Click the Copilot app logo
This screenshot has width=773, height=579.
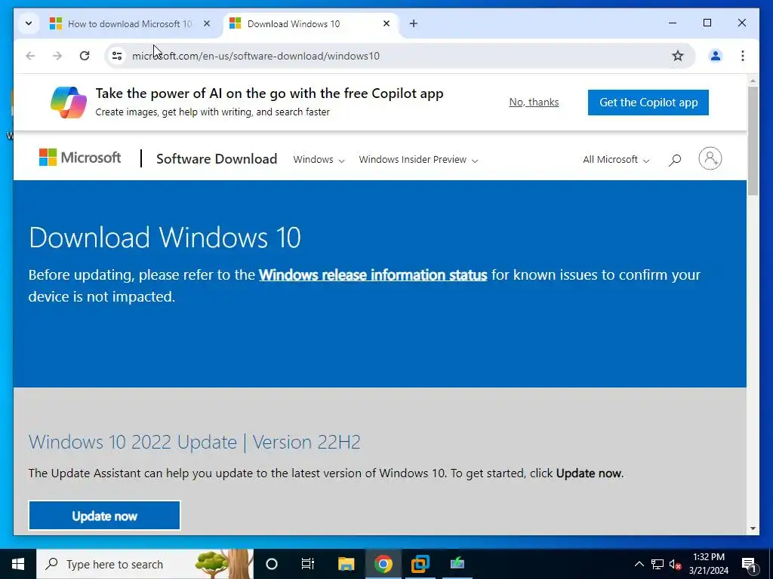(69, 103)
